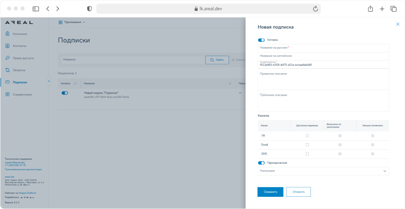Click the privacy shield icon
This screenshot has width=405, height=209.
click(x=89, y=9)
